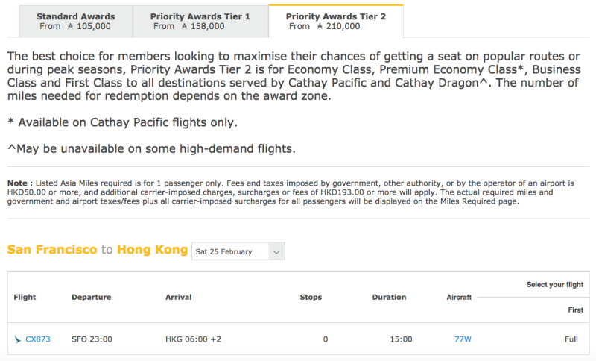Click the Flight column header
This screenshot has width=596, height=361.
pos(25,297)
